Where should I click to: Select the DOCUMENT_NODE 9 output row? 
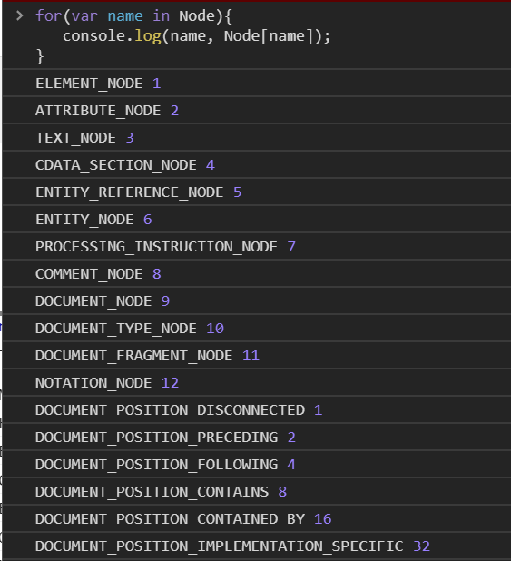(257, 300)
